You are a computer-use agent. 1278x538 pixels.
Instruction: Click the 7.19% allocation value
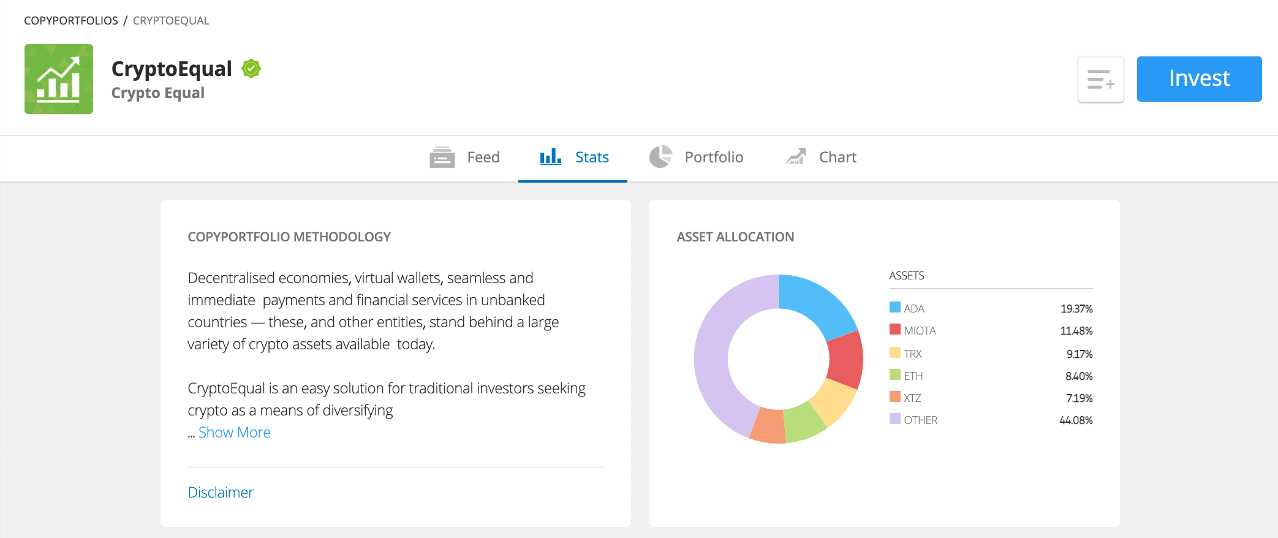click(x=1079, y=398)
